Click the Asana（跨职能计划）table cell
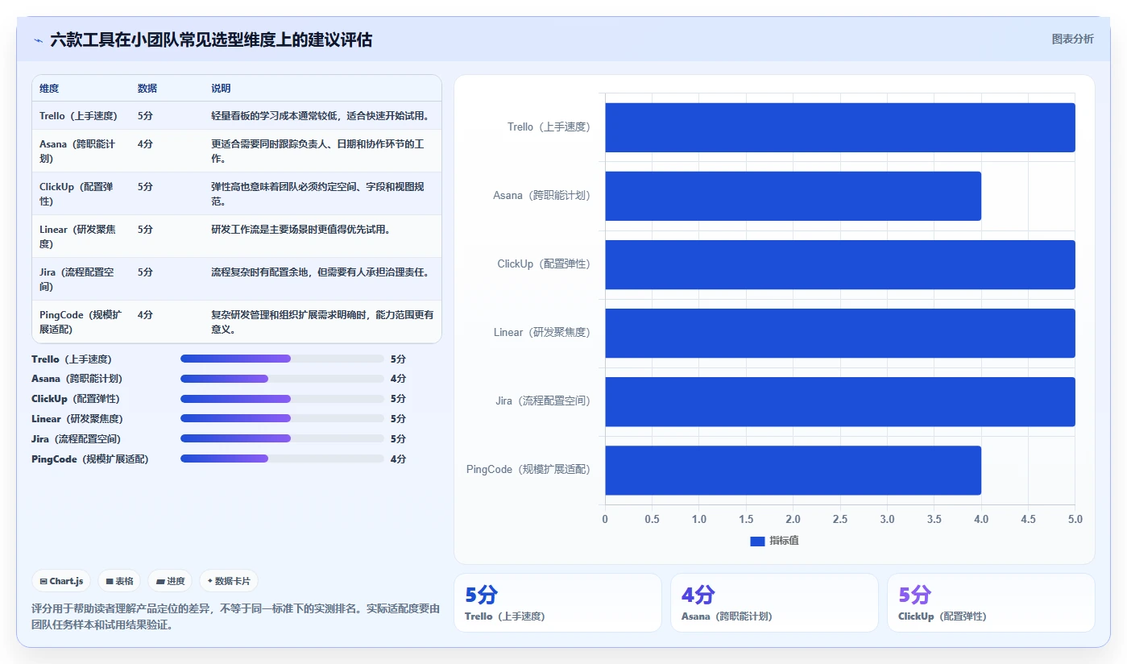This screenshot has height=664, width=1127. click(x=81, y=151)
